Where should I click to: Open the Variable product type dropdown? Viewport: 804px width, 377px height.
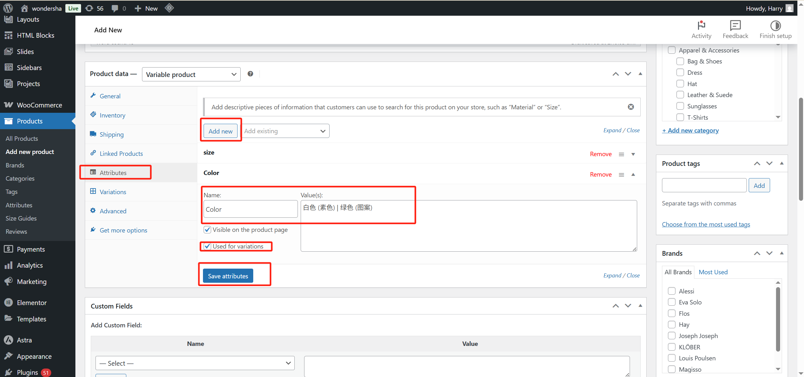pyautogui.click(x=191, y=74)
